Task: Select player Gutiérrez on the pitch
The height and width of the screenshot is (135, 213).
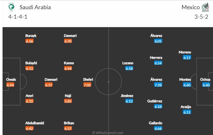Action: [155, 101]
